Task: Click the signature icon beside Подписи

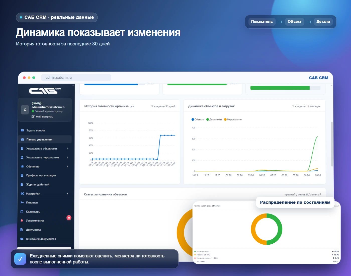Action: click(x=22, y=202)
